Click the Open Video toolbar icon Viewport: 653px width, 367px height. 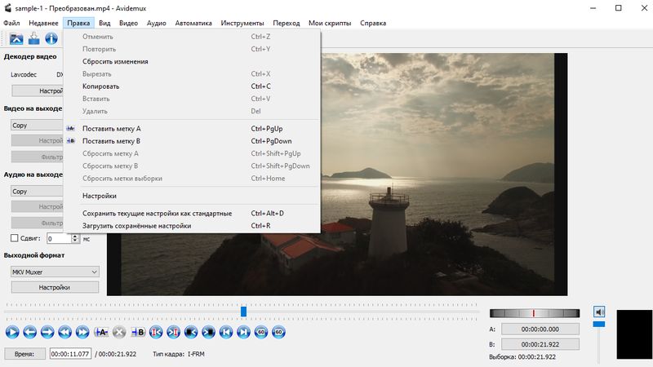click(x=16, y=38)
